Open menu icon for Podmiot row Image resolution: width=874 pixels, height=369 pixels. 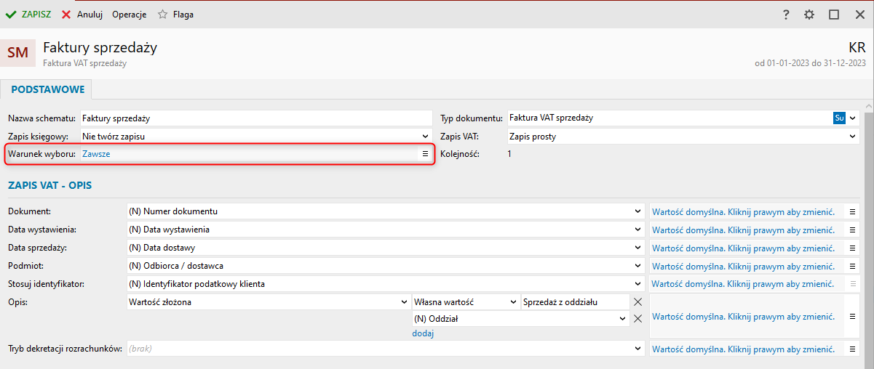853,267
